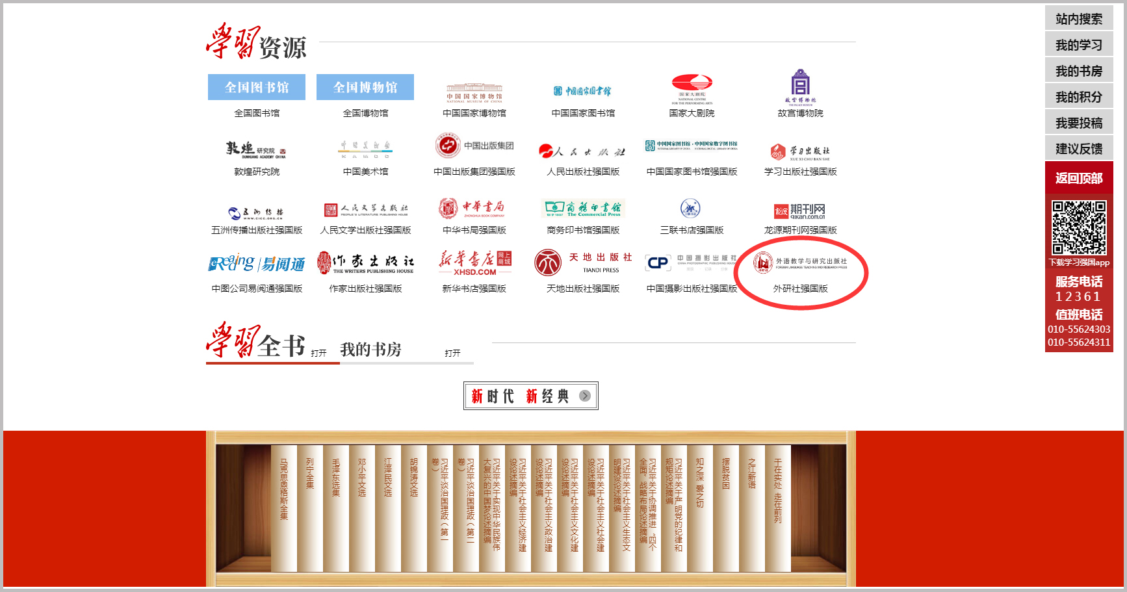The width and height of the screenshot is (1127, 592).
Task: Select the 知之深 爱之切 book spine
Action: tap(700, 508)
